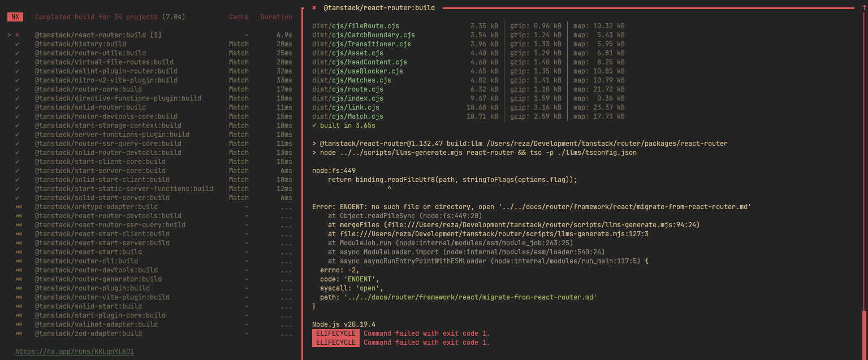
Task: Select skipped @tanstack/arktype-adapter:build row
Action: click(150, 207)
